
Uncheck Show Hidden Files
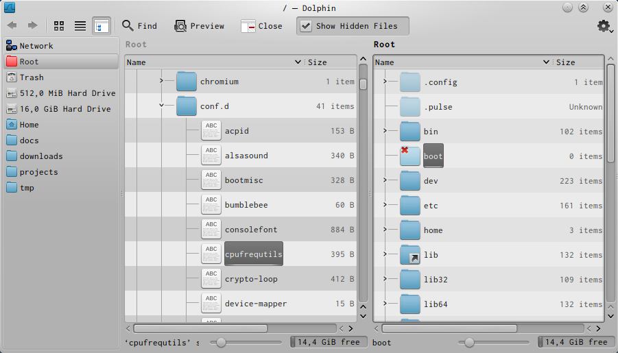tap(353, 26)
